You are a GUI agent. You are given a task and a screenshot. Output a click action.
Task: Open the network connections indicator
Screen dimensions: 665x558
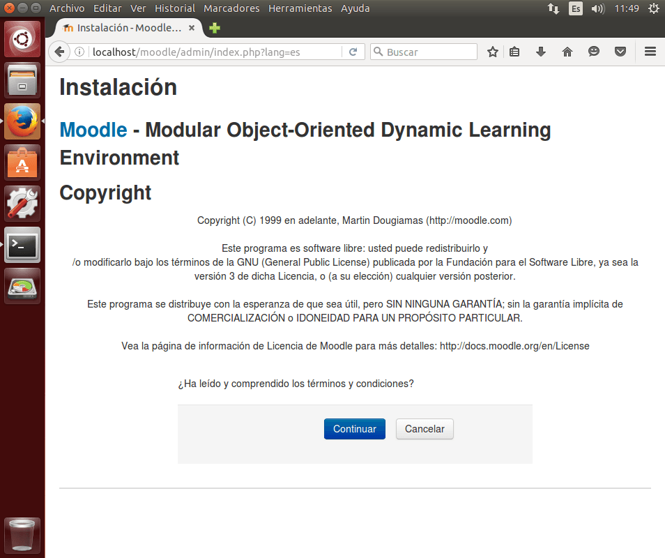click(x=553, y=8)
